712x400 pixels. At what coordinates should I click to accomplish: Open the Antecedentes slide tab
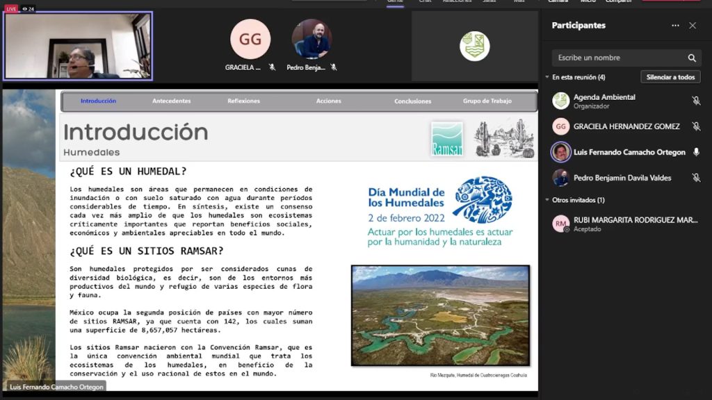pyautogui.click(x=171, y=101)
